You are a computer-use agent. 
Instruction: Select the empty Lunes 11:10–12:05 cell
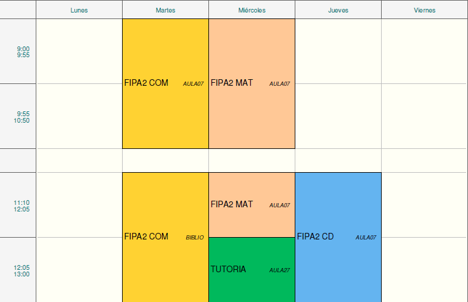pos(79,206)
